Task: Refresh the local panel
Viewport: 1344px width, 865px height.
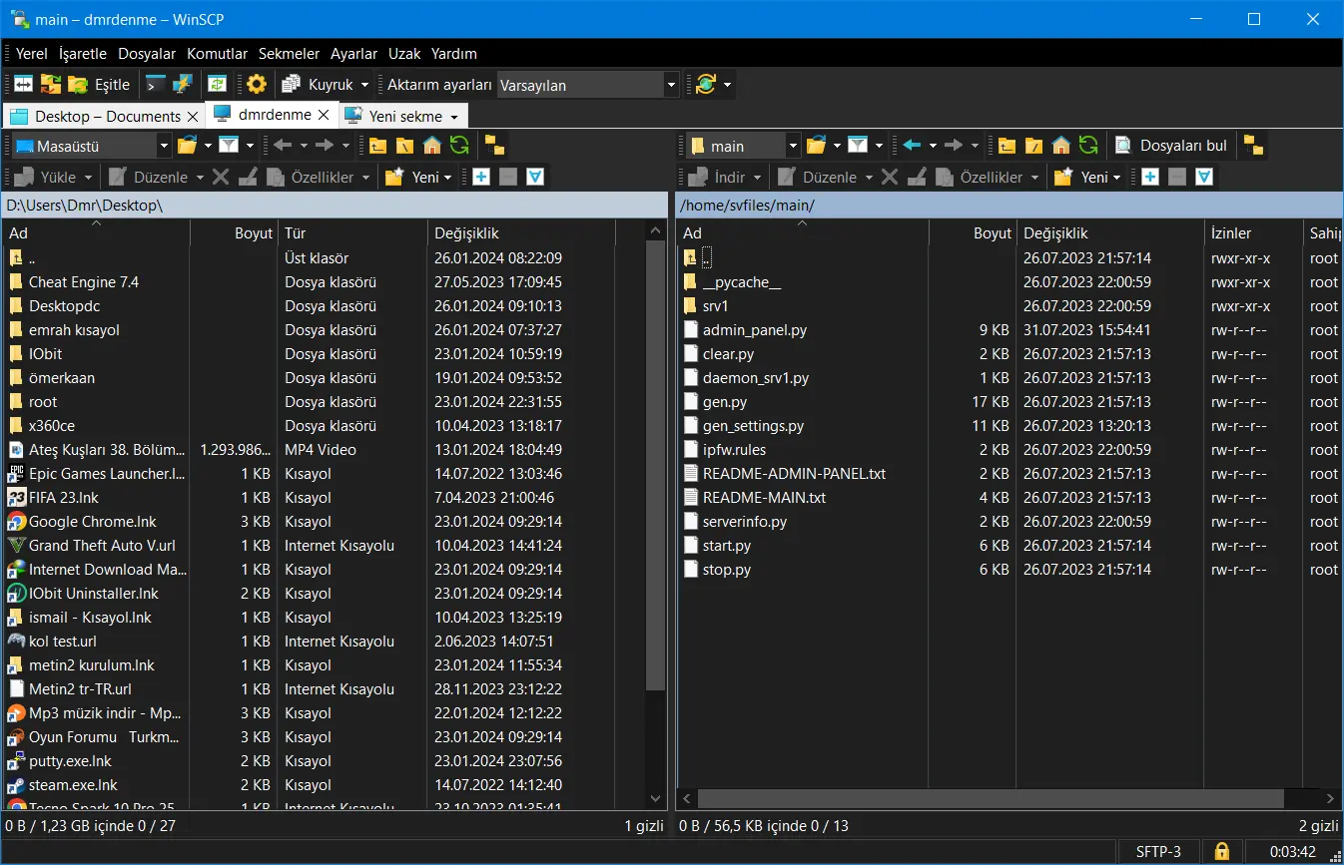Action: [458, 146]
